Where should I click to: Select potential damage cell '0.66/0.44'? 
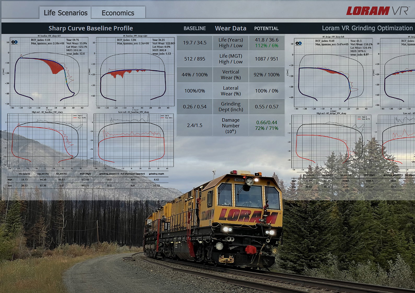coord(267,126)
